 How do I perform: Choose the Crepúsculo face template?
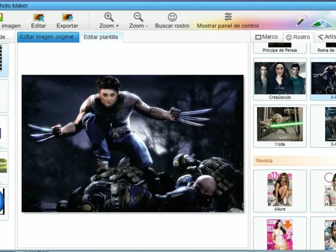tap(280, 79)
